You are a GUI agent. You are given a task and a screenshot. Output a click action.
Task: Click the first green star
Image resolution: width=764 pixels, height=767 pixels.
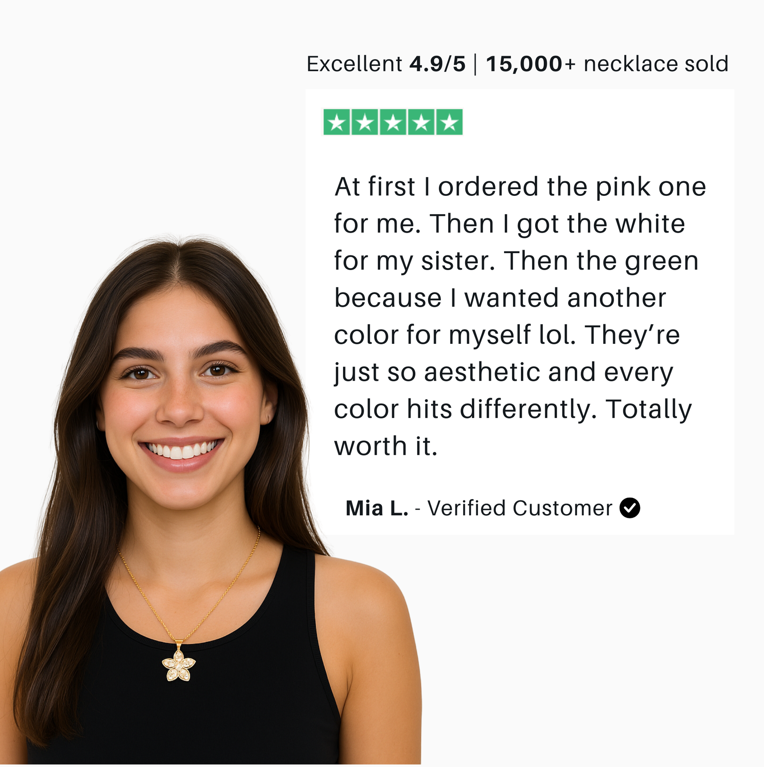[x=337, y=122]
